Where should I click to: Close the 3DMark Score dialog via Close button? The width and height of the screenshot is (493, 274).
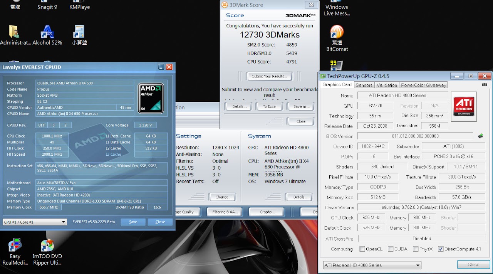pos(301,121)
